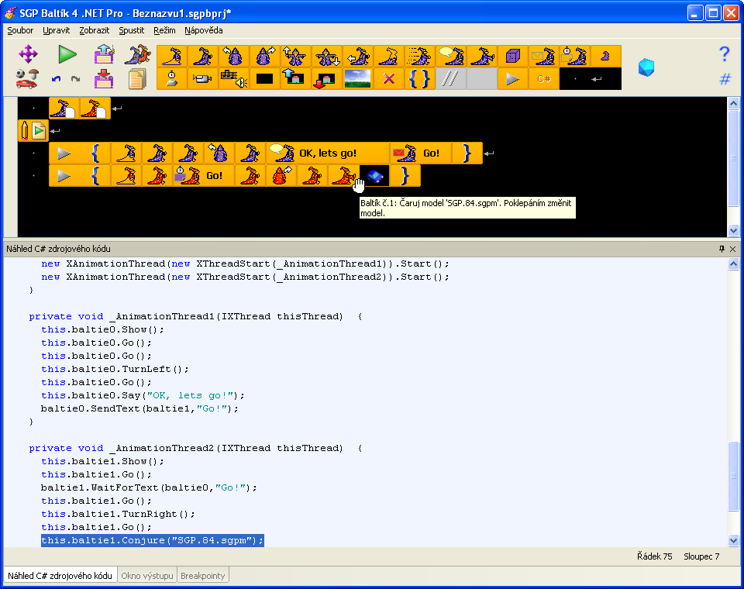Click the 'Řádek 75' status bar entry

[x=654, y=556]
